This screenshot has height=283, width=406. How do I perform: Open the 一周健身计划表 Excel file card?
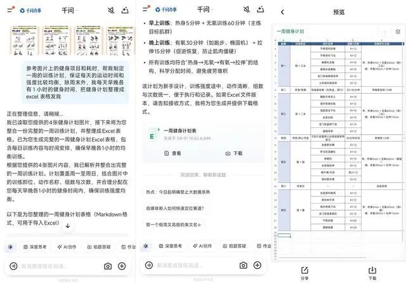point(204,143)
